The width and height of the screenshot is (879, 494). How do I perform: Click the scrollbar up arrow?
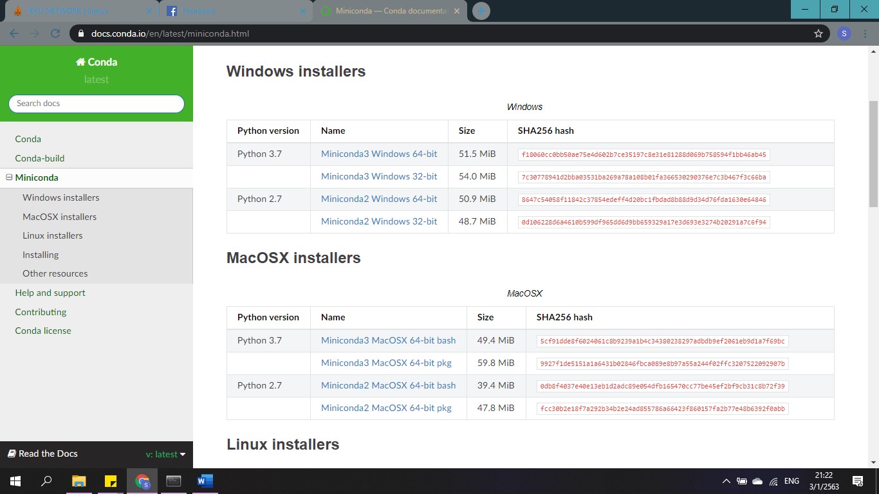point(873,51)
